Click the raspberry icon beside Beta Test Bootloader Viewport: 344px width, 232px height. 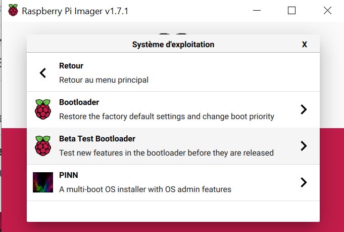(43, 146)
